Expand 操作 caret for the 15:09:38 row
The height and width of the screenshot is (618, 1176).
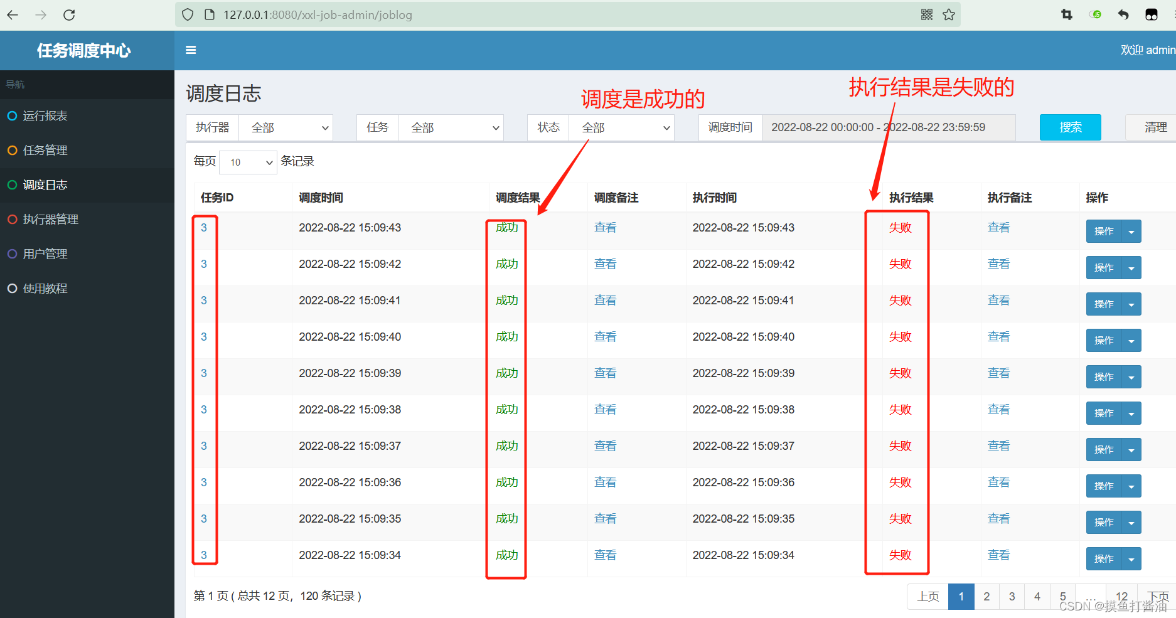click(x=1131, y=413)
